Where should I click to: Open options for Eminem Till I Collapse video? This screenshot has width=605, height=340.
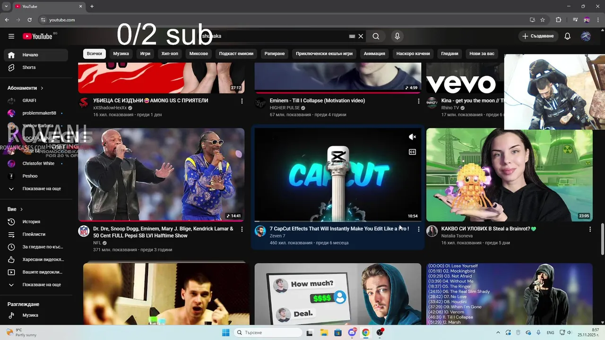[418, 101]
